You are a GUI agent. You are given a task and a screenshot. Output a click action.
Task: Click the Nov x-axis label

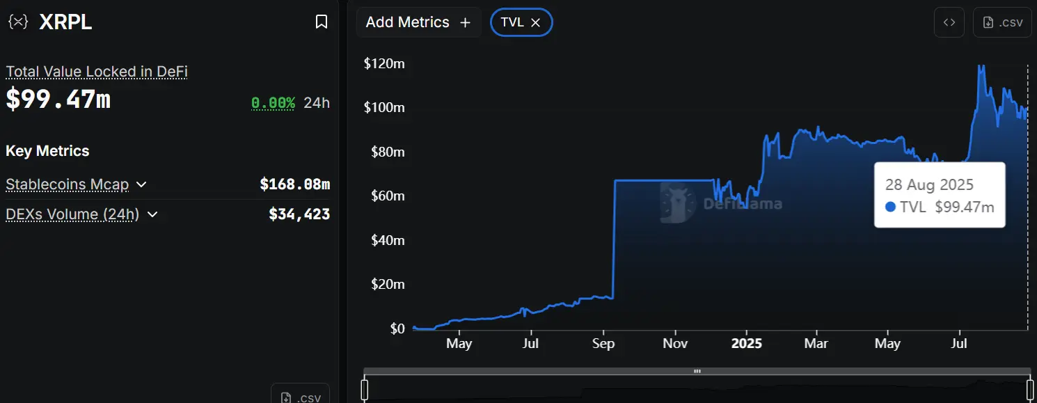click(675, 343)
